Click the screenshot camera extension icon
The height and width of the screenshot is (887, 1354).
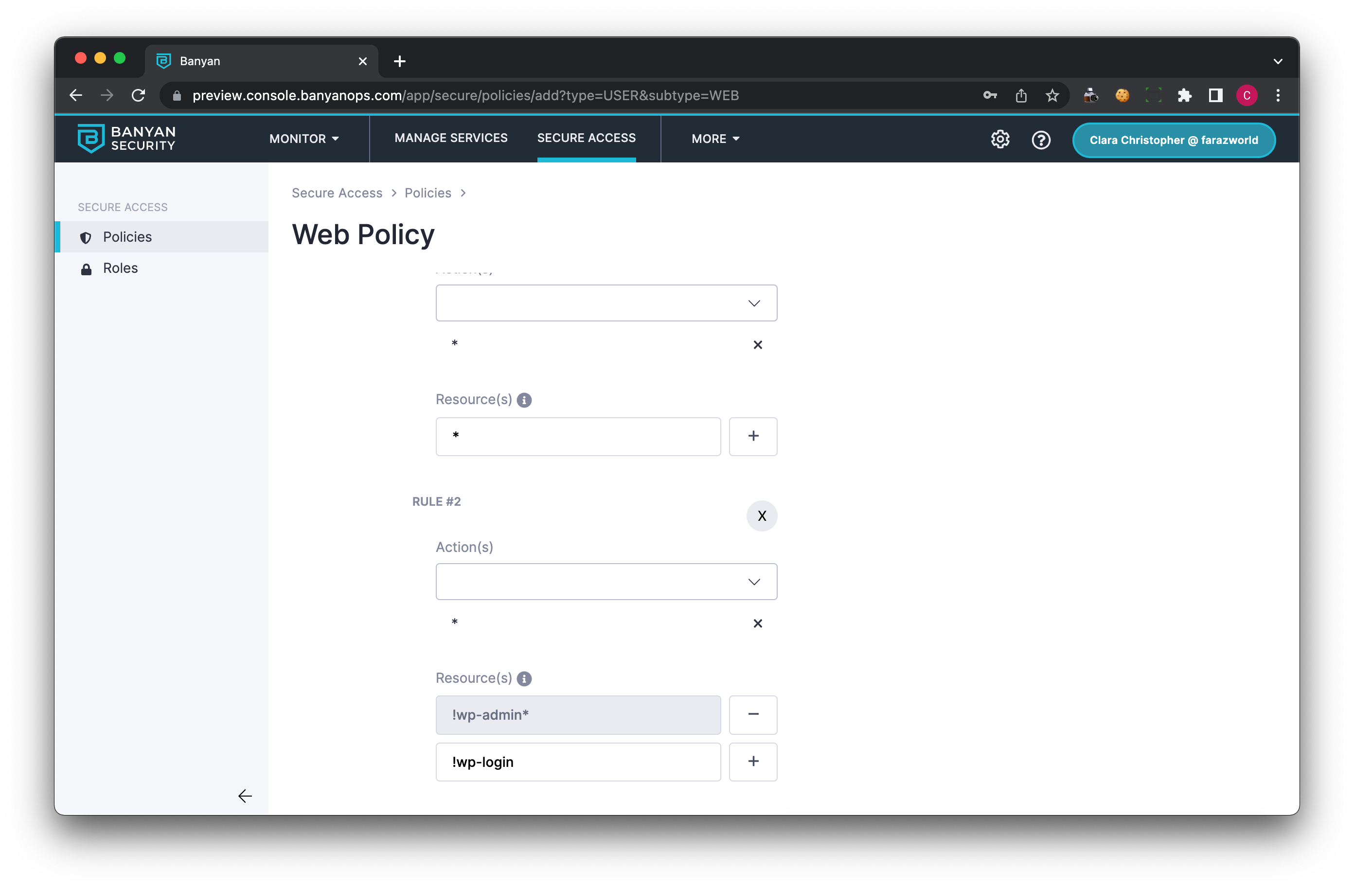[1090, 96]
